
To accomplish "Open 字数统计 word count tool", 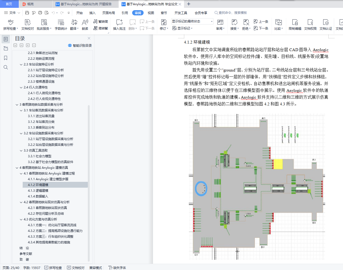I will tap(61, 25).
